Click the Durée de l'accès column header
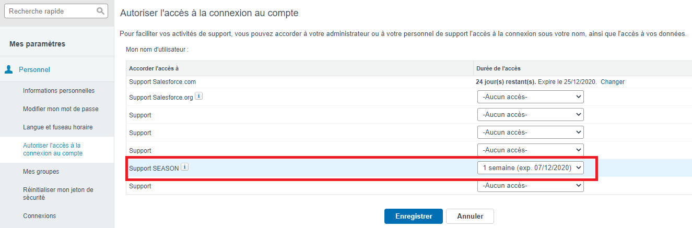 [498, 68]
